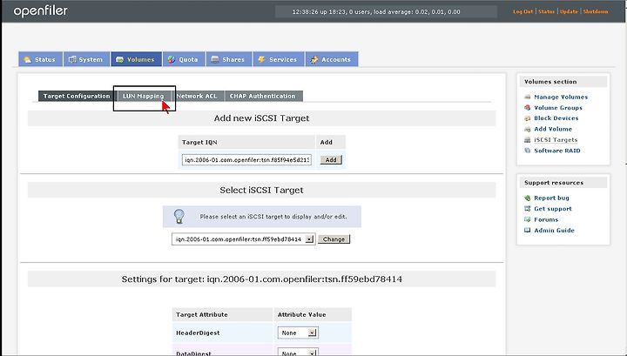The width and height of the screenshot is (627, 356).
Task: Open the Status main tab
Action: click(40, 59)
